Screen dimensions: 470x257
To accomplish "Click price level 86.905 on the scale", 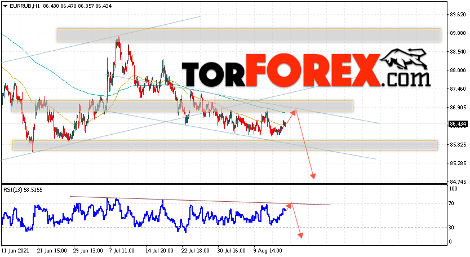I will [x=458, y=107].
